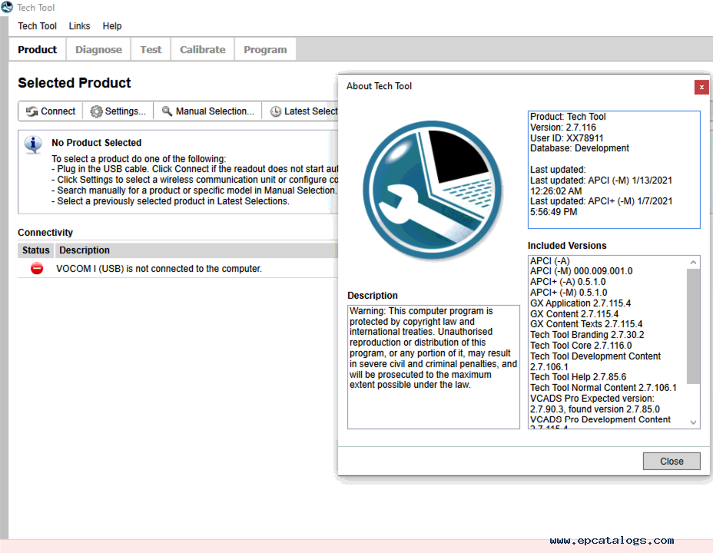Select the Tech Tool Core 2.7.116.0 entry
Screen dimensions: 713x553
point(581,346)
